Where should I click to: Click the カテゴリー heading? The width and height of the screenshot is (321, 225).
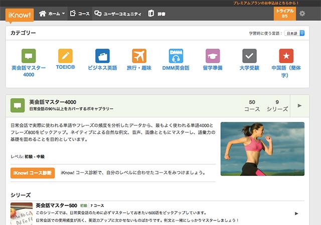23,33
